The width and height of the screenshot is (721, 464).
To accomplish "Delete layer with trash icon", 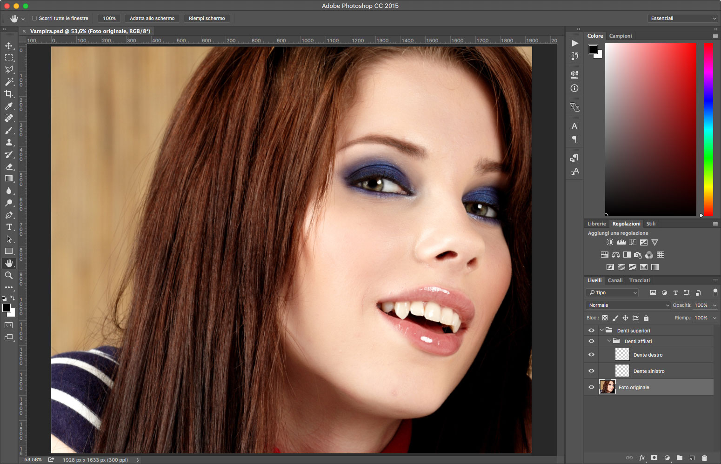I will click(x=704, y=458).
